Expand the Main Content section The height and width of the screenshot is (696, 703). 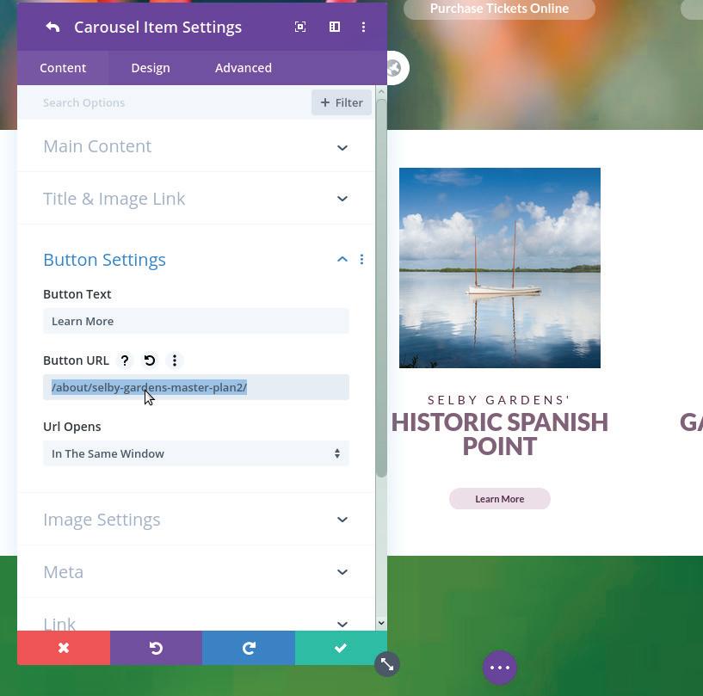(196, 146)
